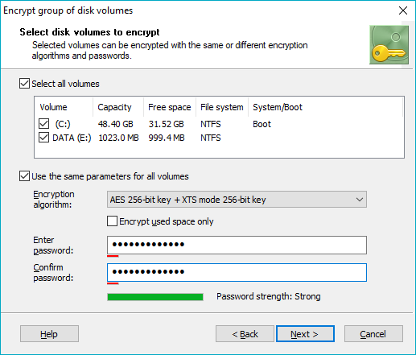Image resolution: width=416 pixels, height=355 pixels.
Task: Sort by Free space column header
Action: 170,107
